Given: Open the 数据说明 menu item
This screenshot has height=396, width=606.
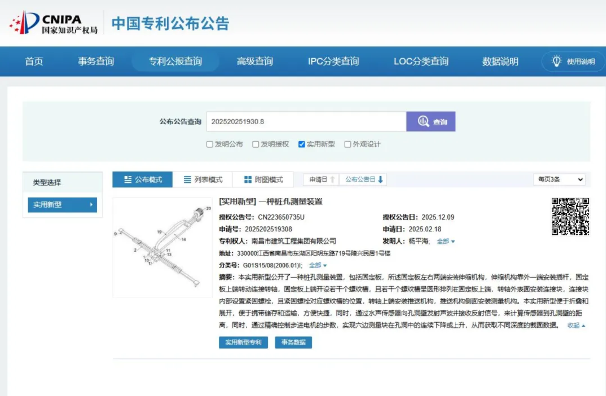Looking at the screenshot, I should point(500,61).
